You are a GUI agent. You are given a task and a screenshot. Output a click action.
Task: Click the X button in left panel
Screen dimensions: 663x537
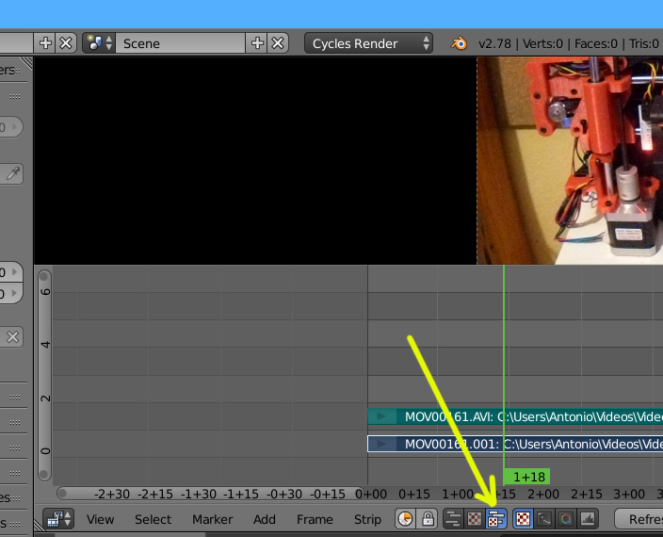click(12, 337)
